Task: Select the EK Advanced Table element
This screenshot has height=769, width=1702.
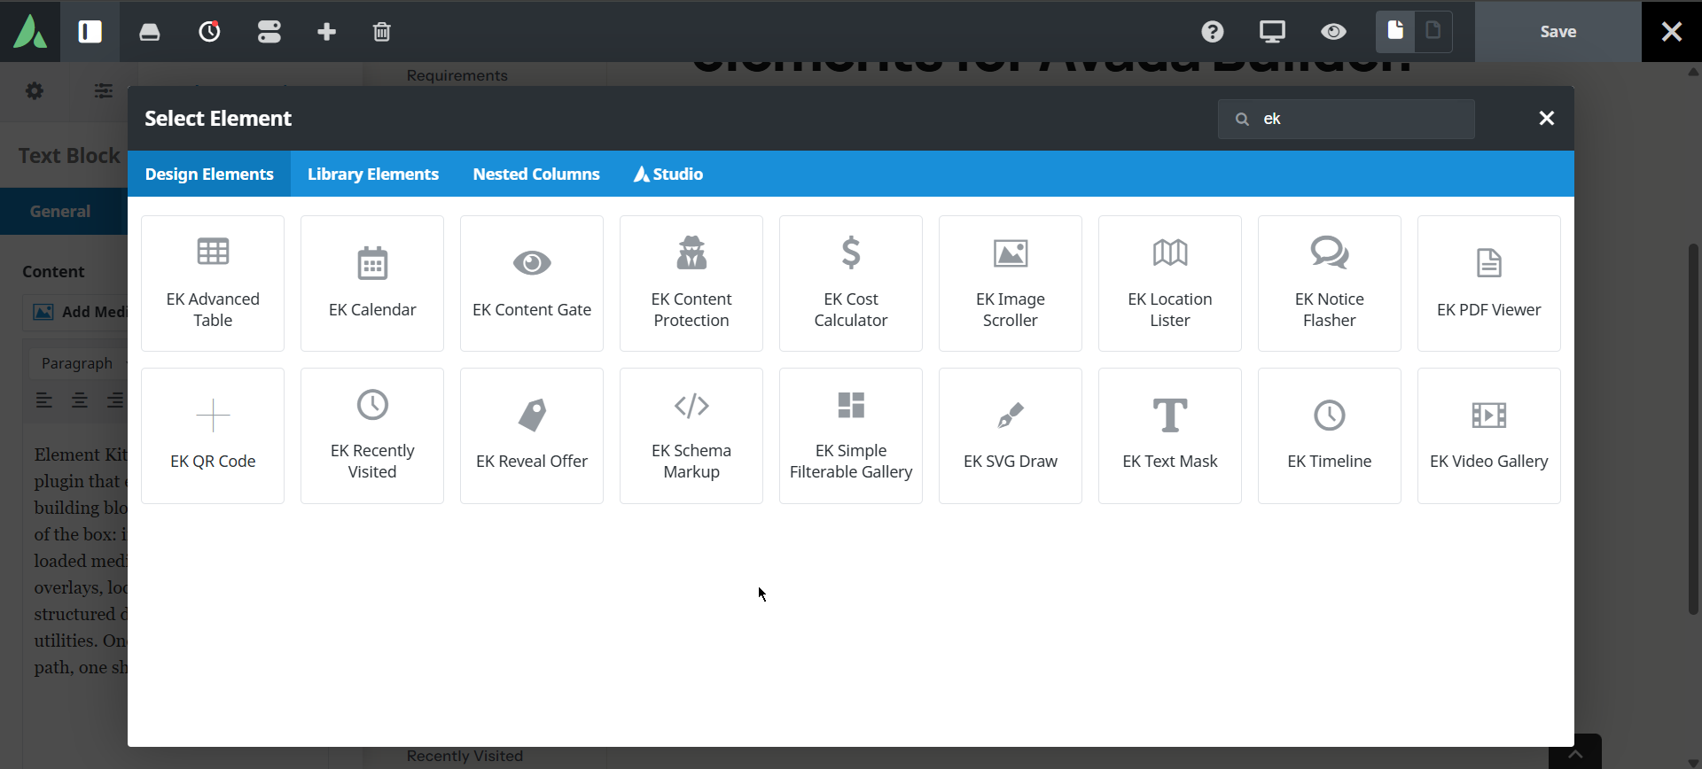Action: point(213,284)
